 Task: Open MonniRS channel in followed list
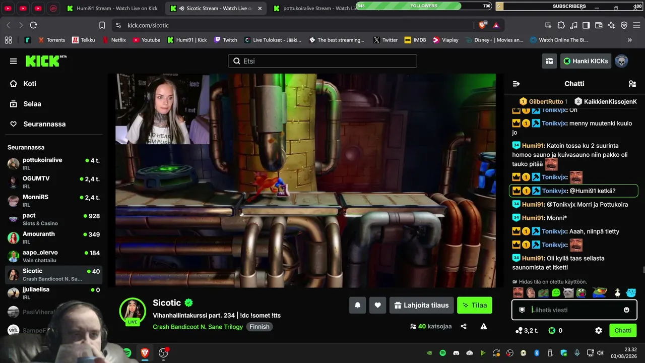click(x=54, y=201)
